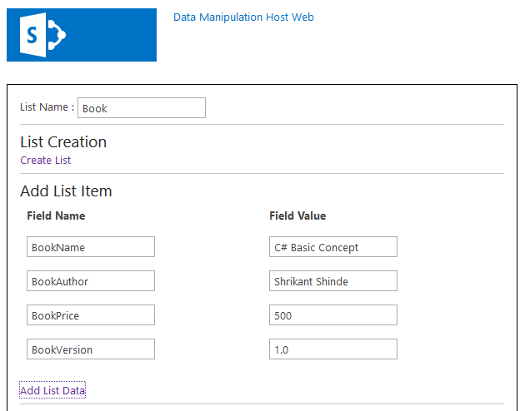Select the BookName field name box
The height and width of the screenshot is (411, 525).
click(x=91, y=247)
